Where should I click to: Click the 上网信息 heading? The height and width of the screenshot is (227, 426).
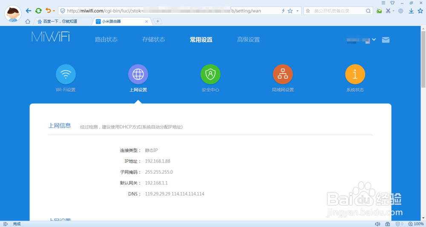60,126
